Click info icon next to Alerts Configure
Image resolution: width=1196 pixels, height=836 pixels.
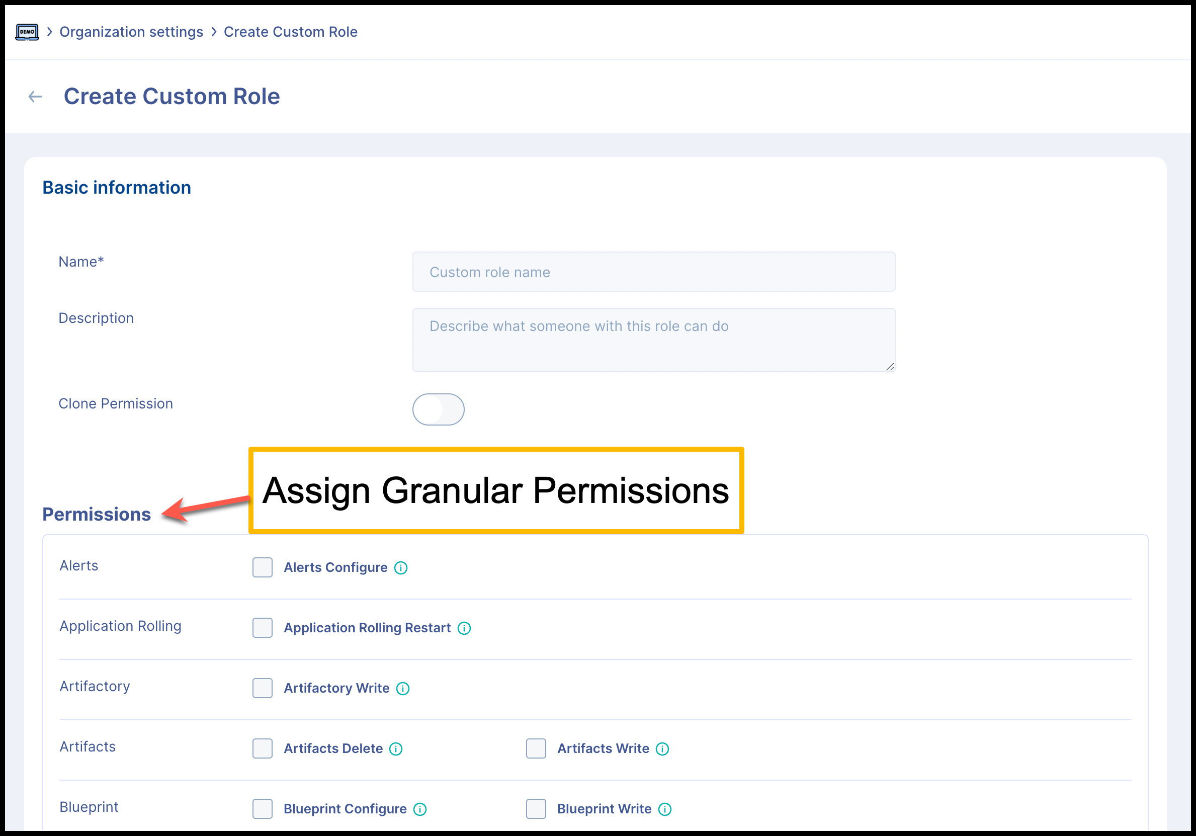400,568
